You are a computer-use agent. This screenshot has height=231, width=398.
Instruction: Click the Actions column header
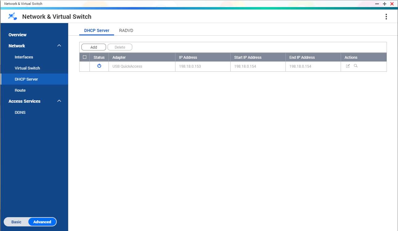click(363, 57)
